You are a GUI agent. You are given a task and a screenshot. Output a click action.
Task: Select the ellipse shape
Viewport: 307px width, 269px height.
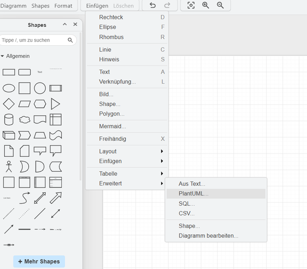(x=9, y=88)
